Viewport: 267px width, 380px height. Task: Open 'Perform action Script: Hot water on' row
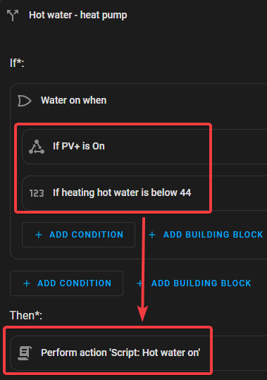pyautogui.click(x=139, y=353)
